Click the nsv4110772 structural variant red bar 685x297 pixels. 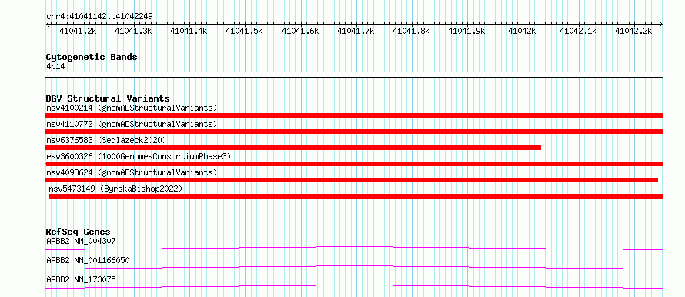(x=354, y=132)
